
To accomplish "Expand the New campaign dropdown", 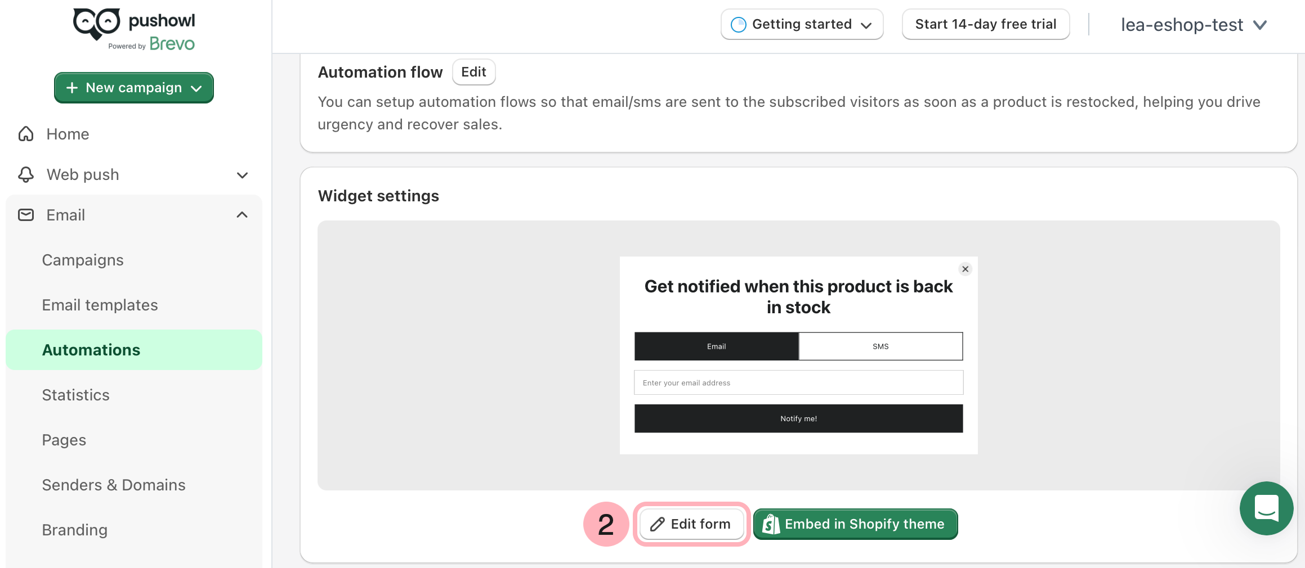I will point(196,88).
